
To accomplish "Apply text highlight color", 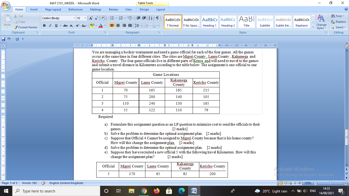I will [93, 26].
